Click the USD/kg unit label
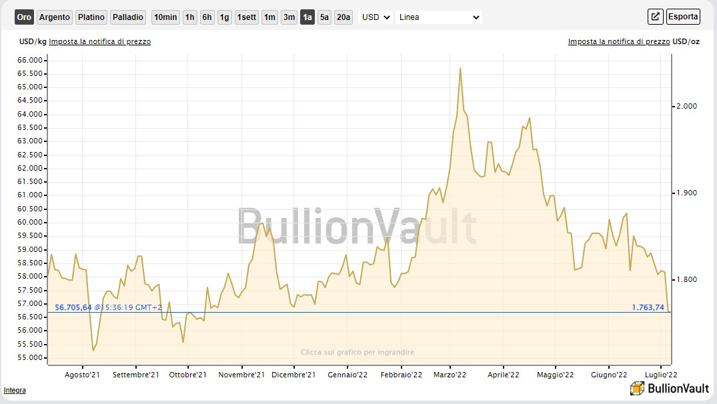This screenshot has height=404, width=717. [x=33, y=41]
